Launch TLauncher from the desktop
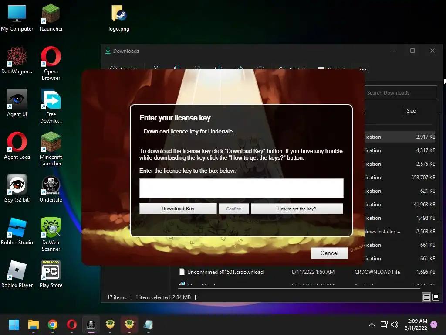446x335 pixels. (x=51, y=17)
